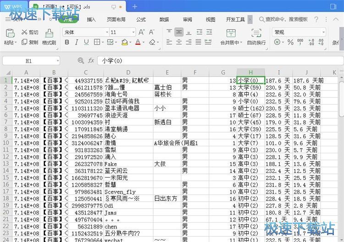Open the 数据 ribbon tab
Screen dimensions: 344x242
[x=164, y=20]
